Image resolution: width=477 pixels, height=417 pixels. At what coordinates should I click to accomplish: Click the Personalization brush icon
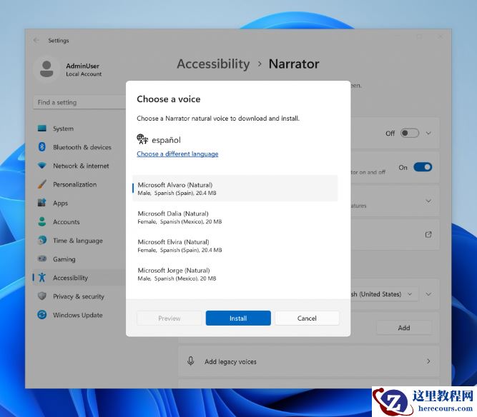(x=42, y=184)
